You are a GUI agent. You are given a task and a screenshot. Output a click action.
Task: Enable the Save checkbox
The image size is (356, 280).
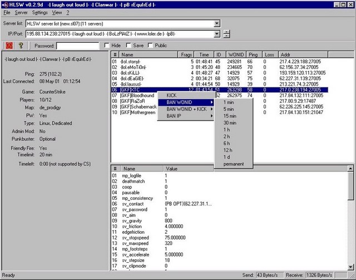(x=128, y=45)
